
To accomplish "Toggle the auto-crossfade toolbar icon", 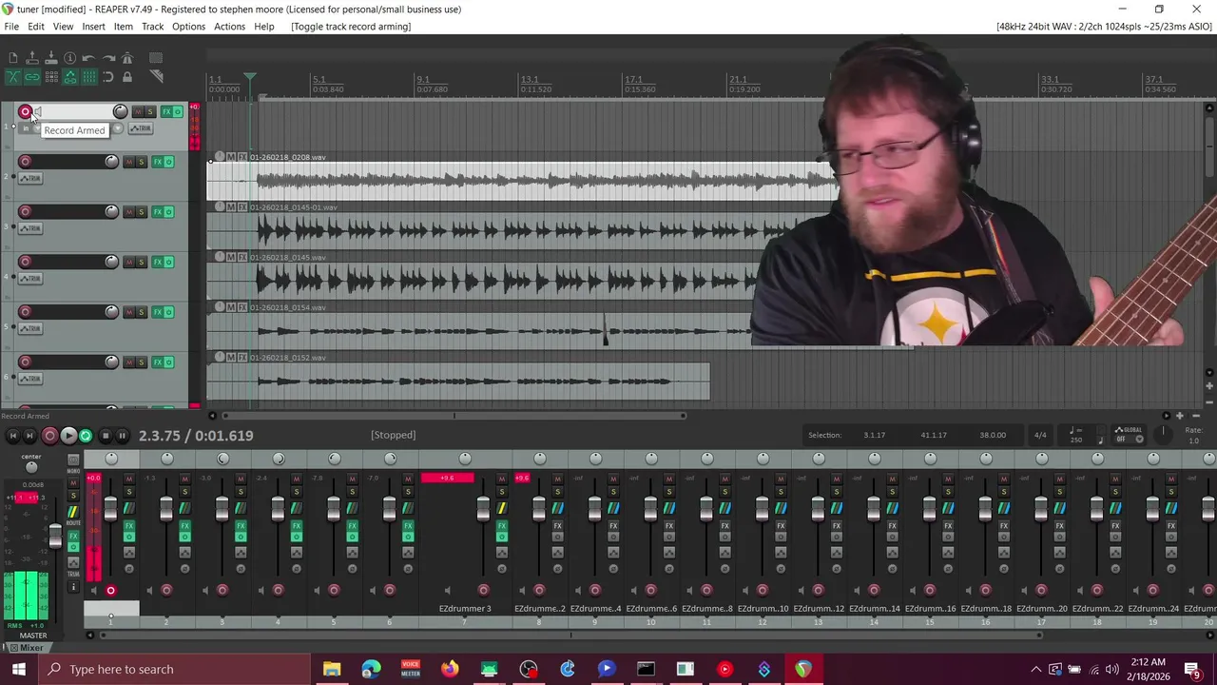I will coord(13,77).
